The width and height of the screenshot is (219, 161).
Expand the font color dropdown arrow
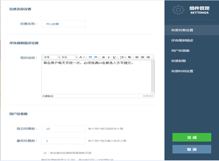coord(84,57)
